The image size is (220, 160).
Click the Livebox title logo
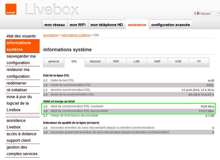pyautogui.click(x=52, y=9)
